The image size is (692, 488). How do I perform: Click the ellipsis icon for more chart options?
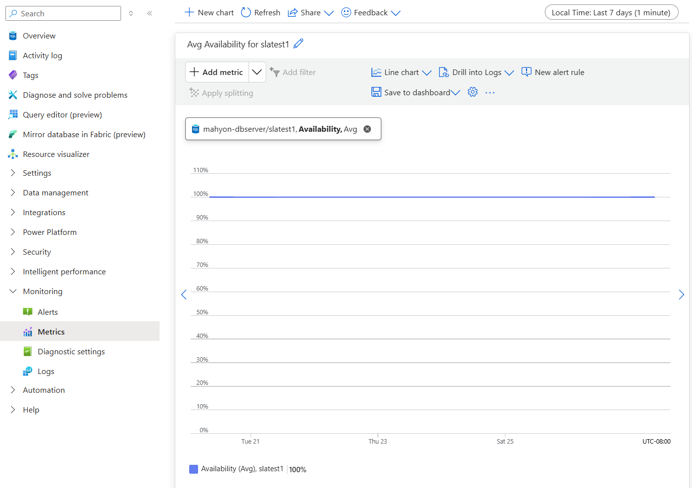(x=489, y=92)
